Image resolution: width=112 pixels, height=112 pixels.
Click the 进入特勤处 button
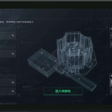63,91
